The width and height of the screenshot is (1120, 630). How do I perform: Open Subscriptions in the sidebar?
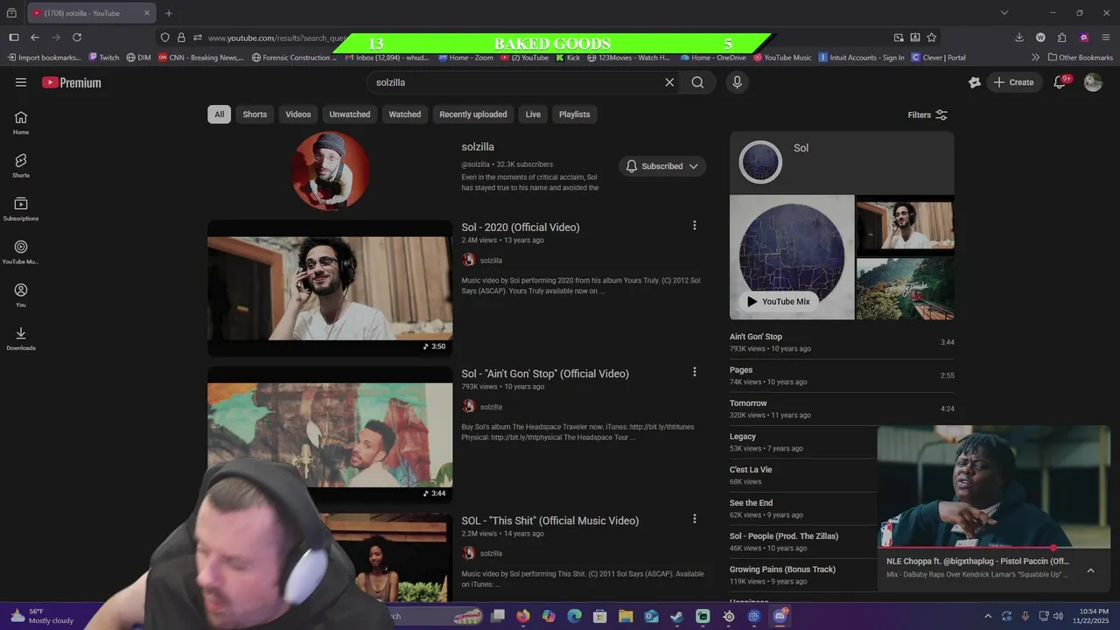pyautogui.click(x=21, y=209)
